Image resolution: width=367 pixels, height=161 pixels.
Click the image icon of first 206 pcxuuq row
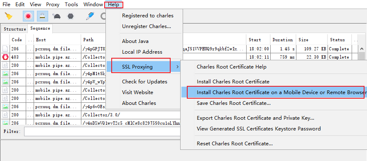[5, 74]
